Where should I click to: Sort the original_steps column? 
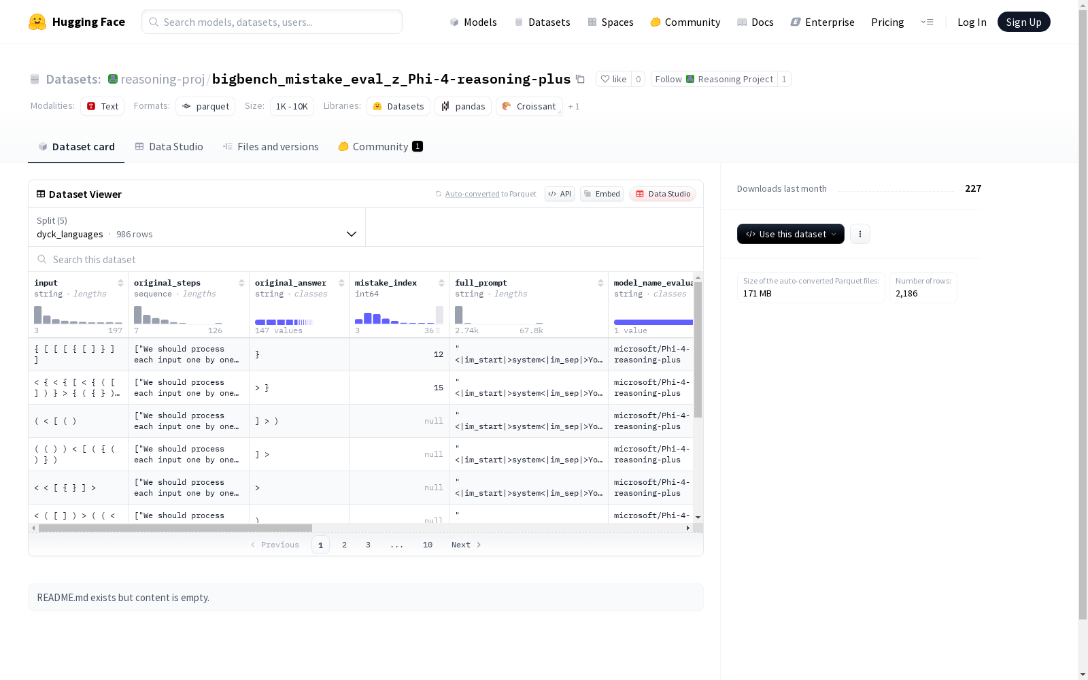[241, 283]
